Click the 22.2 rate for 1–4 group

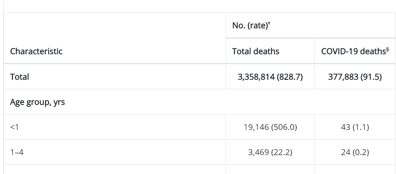click(x=282, y=152)
